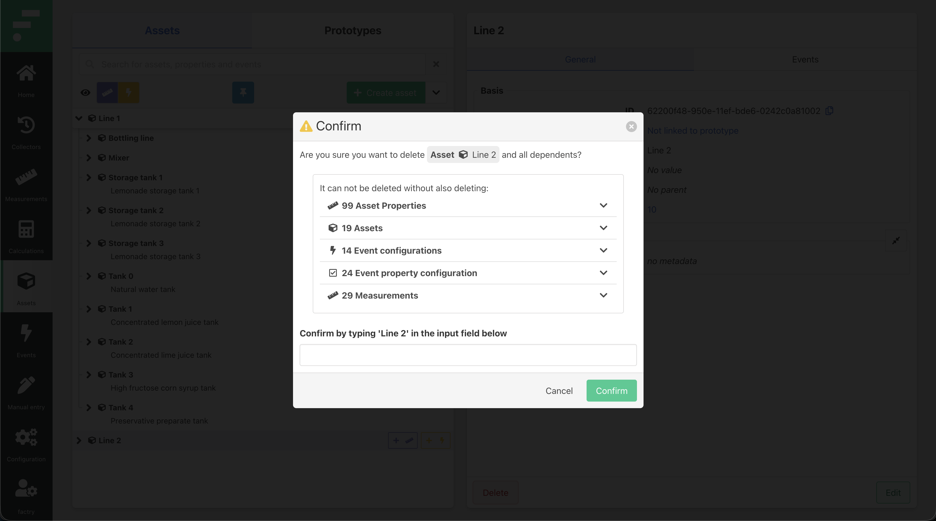Click the Home sidebar icon
The height and width of the screenshot is (521, 936).
click(x=26, y=74)
